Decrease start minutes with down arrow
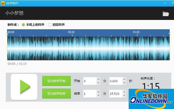 click(98, 83)
